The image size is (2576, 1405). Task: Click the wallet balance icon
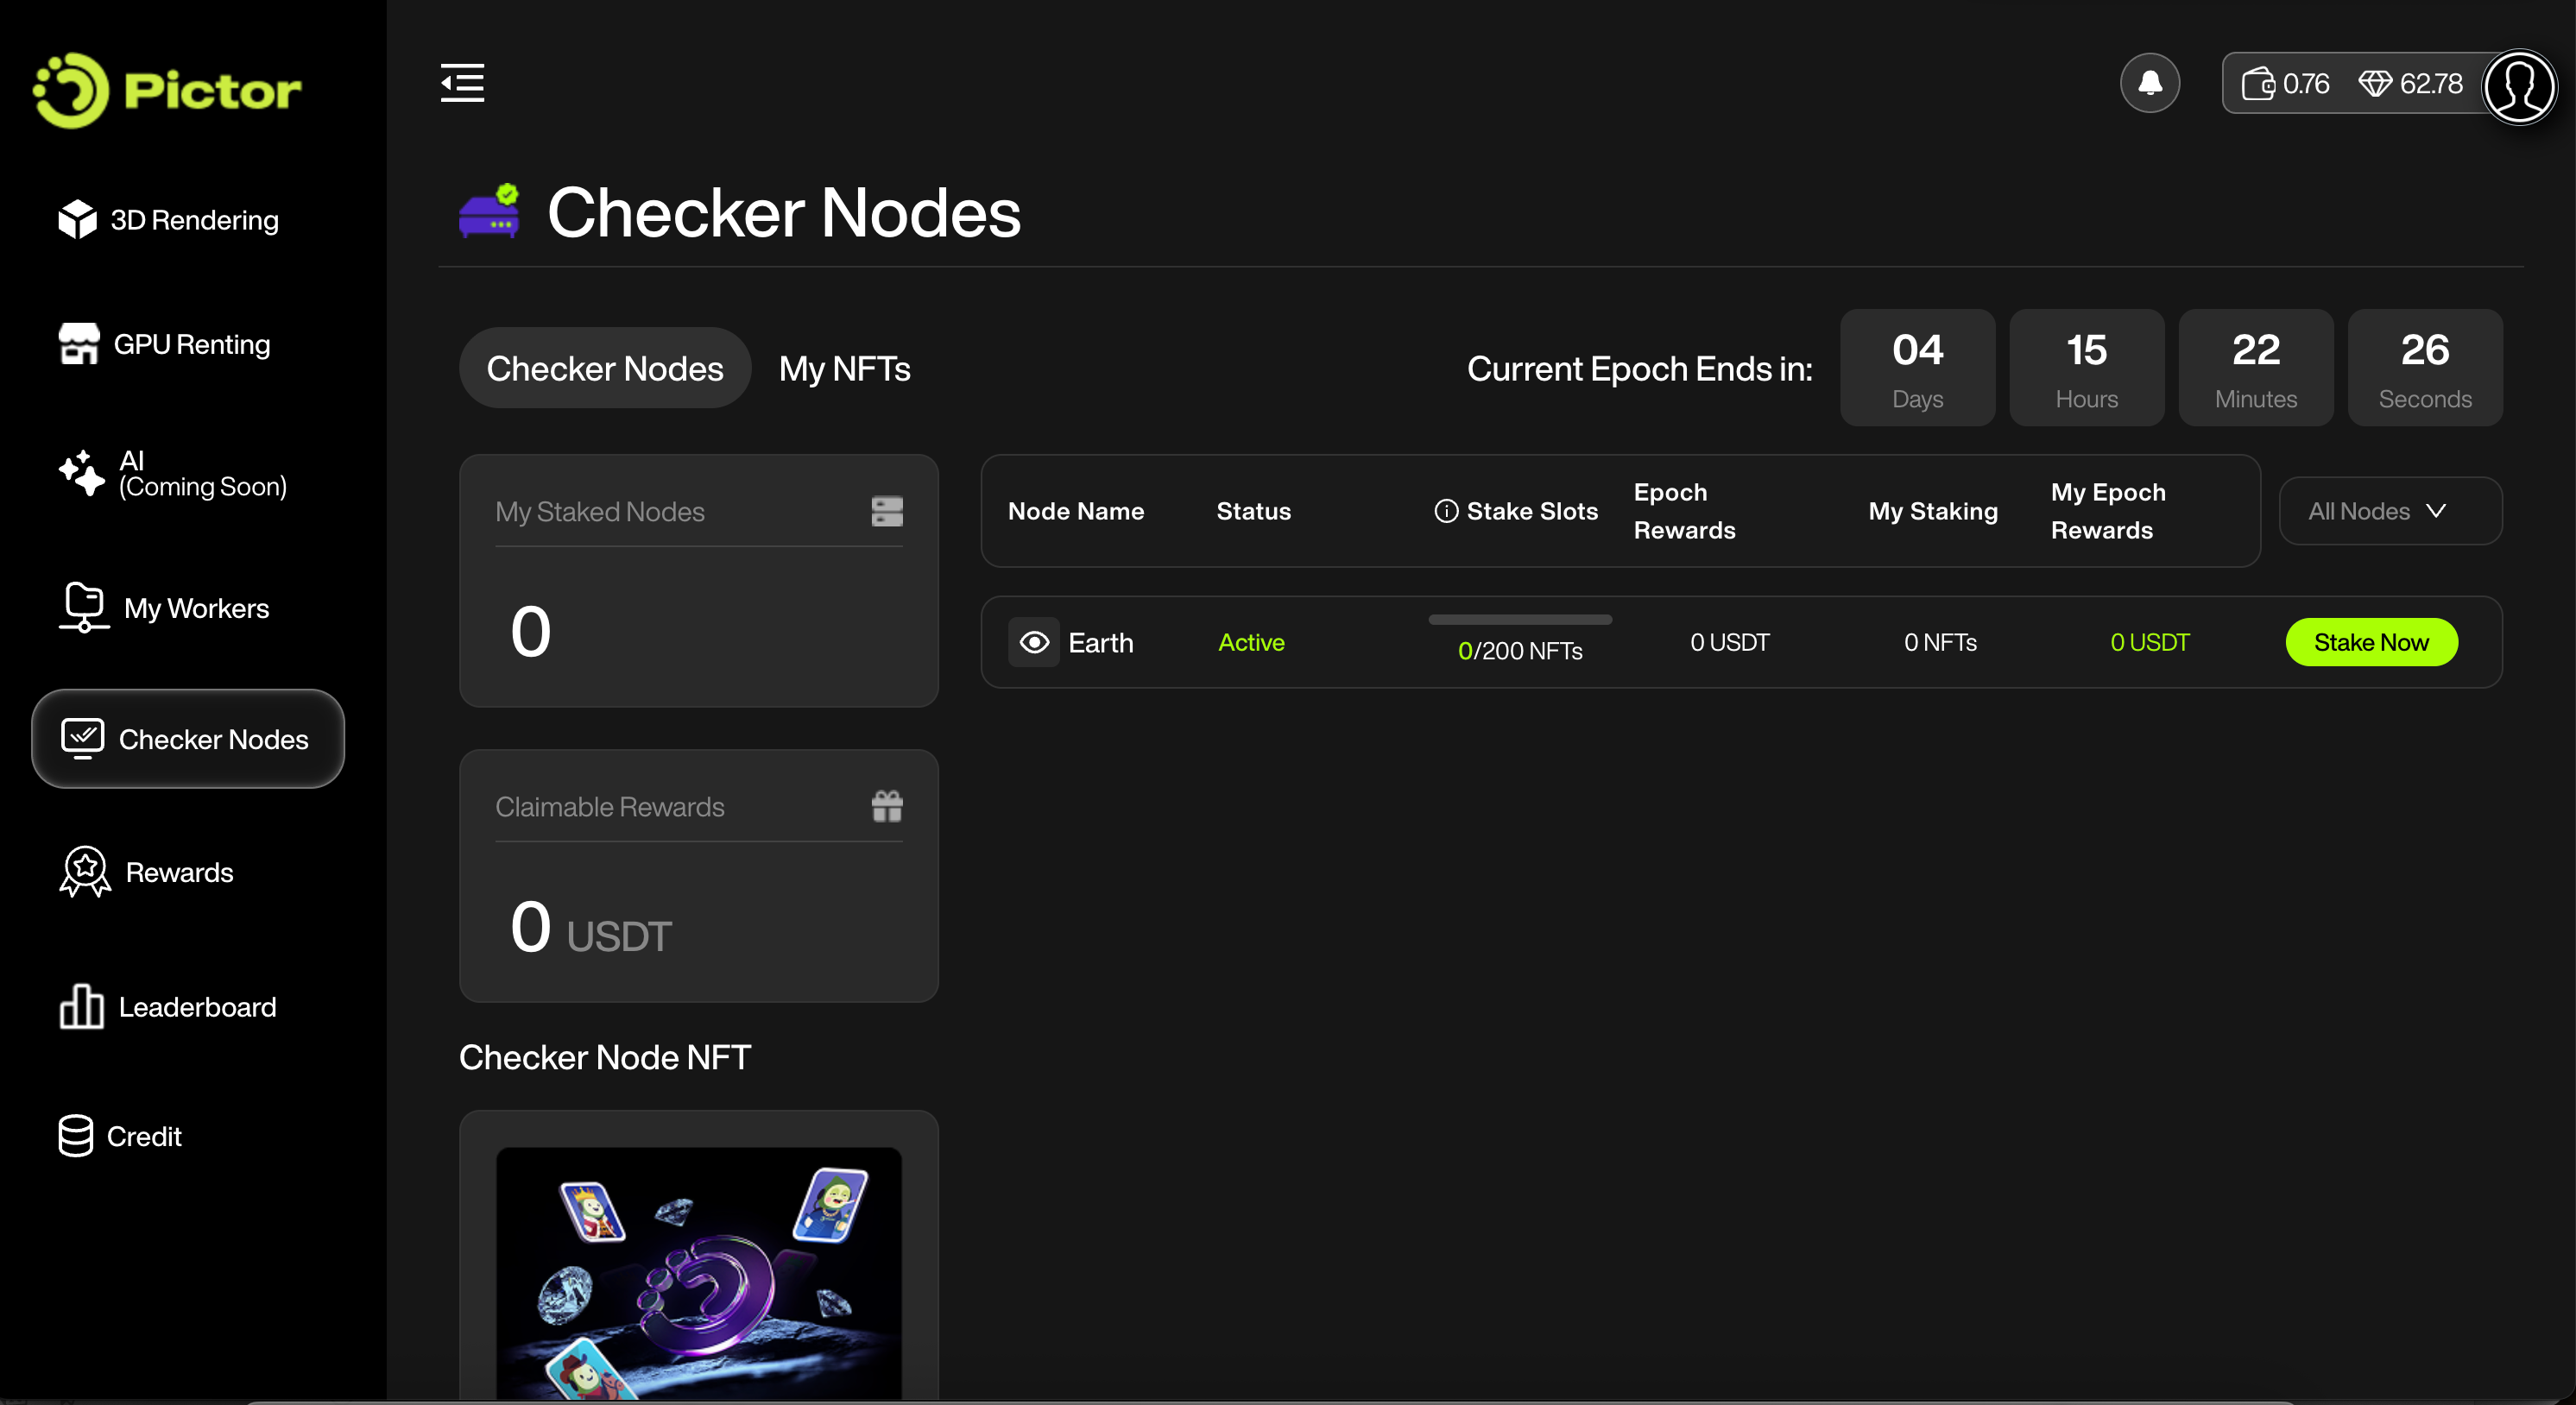tap(2257, 84)
